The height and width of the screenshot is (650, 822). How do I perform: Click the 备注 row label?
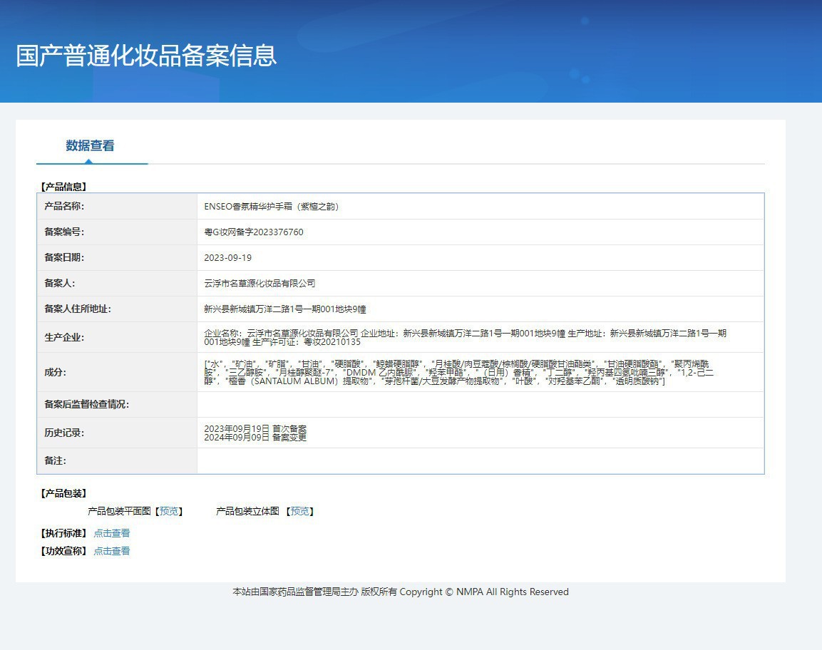click(x=55, y=460)
